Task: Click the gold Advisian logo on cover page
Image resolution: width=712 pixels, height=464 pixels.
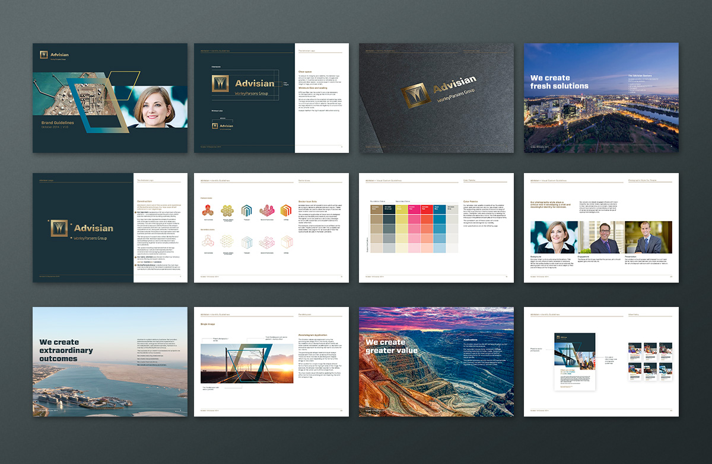Action: 44,55
